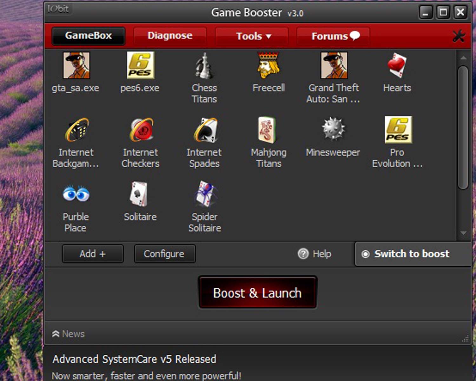Click the Boost & Launch button
The width and height of the screenshot is (476, 381).
pyautogui.click(x=257, y=292)
